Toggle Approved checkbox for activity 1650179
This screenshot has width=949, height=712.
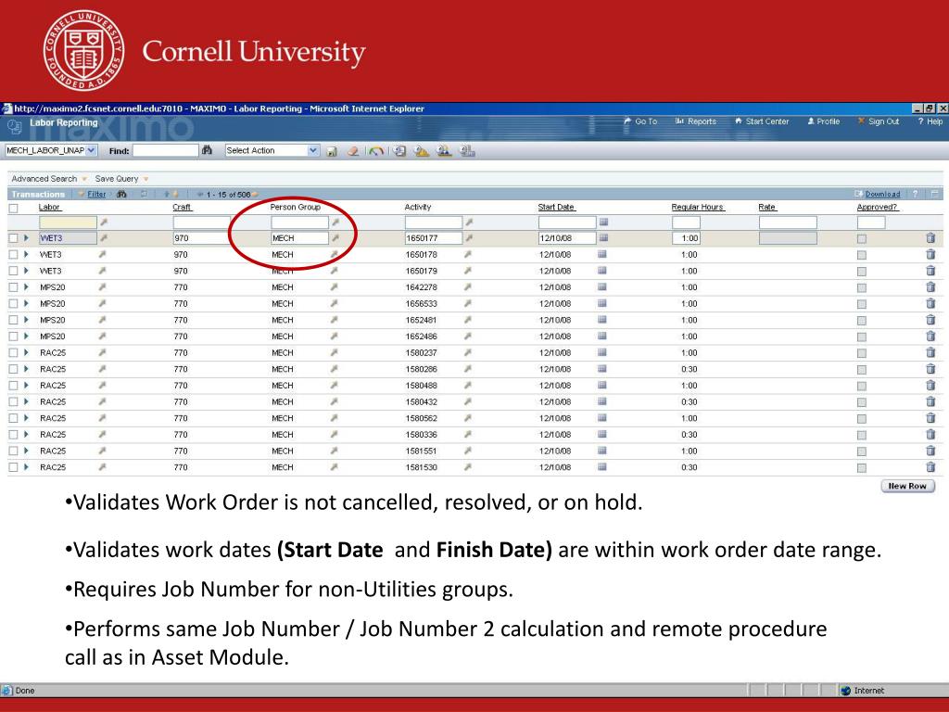(862, 272)
